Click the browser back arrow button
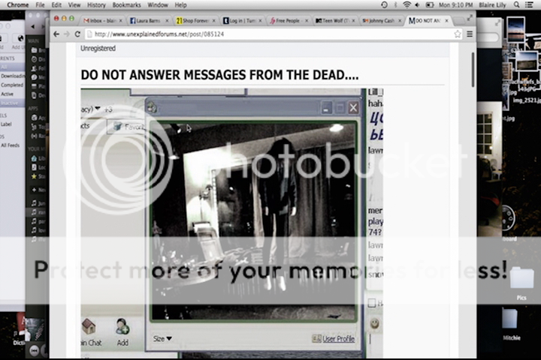Screen dimensions: 541x360 (x=56, y=34)
